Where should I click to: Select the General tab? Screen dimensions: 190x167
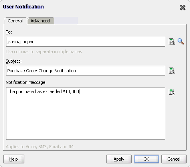click(15, 21)
